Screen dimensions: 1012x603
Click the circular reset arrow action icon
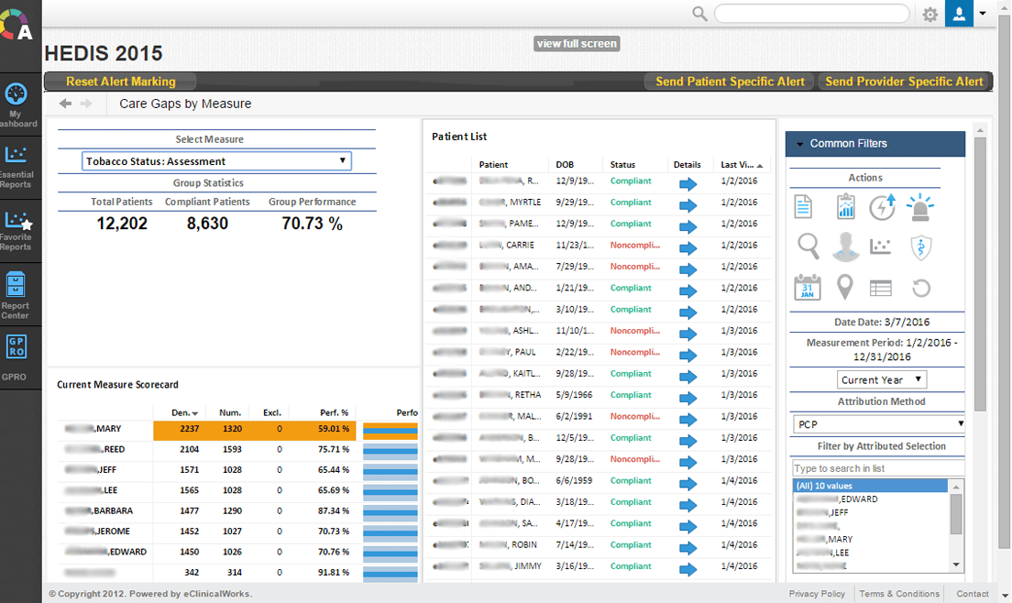pos(921,288)
